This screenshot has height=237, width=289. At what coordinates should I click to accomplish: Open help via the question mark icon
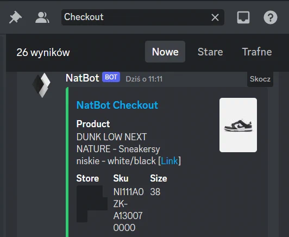[271, 17]
